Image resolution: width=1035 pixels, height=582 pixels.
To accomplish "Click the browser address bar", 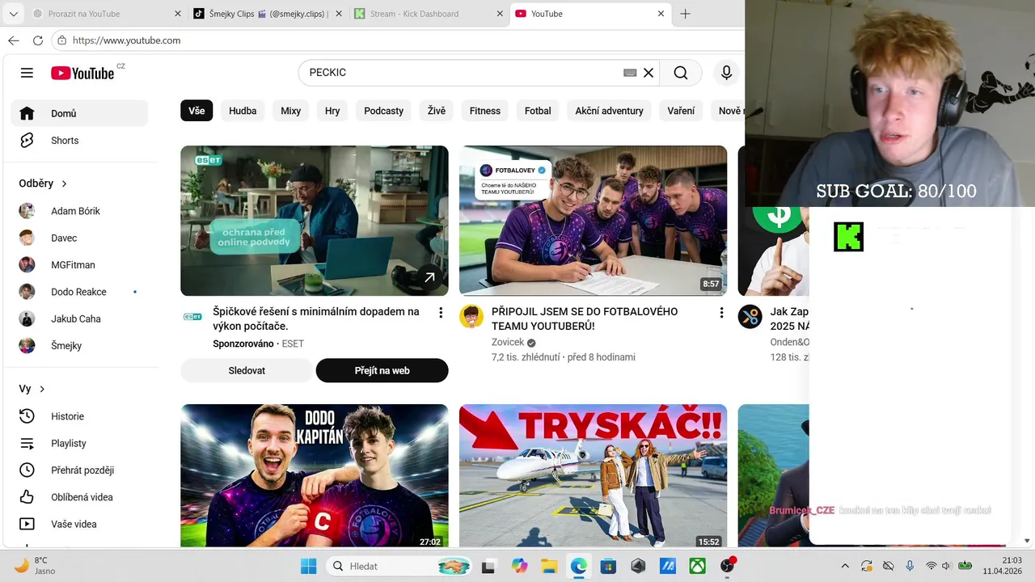I will point(396,40).
